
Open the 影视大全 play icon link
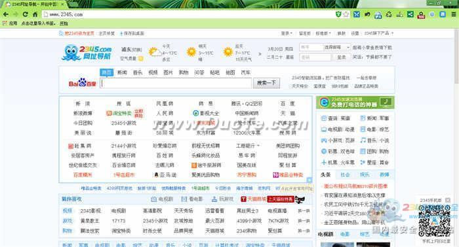pyautogui.click(x=206, y=113)
